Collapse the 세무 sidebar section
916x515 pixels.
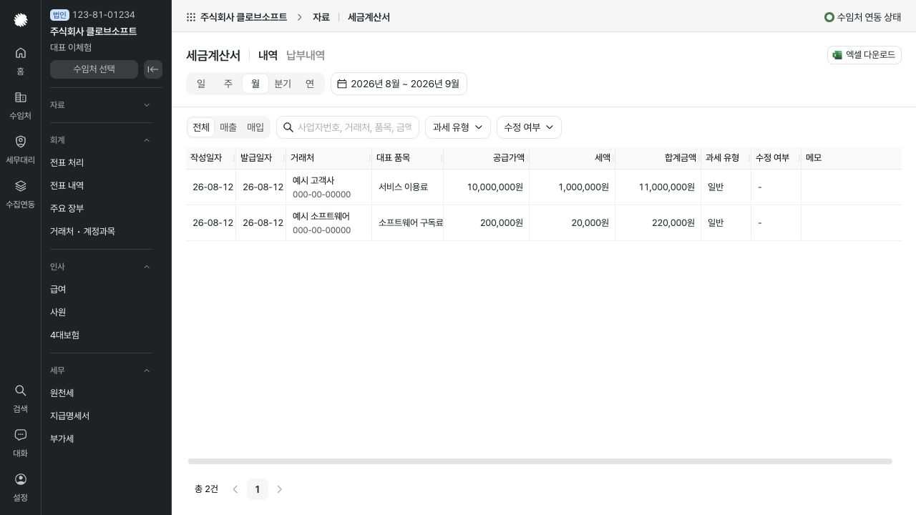pos(101,371)
